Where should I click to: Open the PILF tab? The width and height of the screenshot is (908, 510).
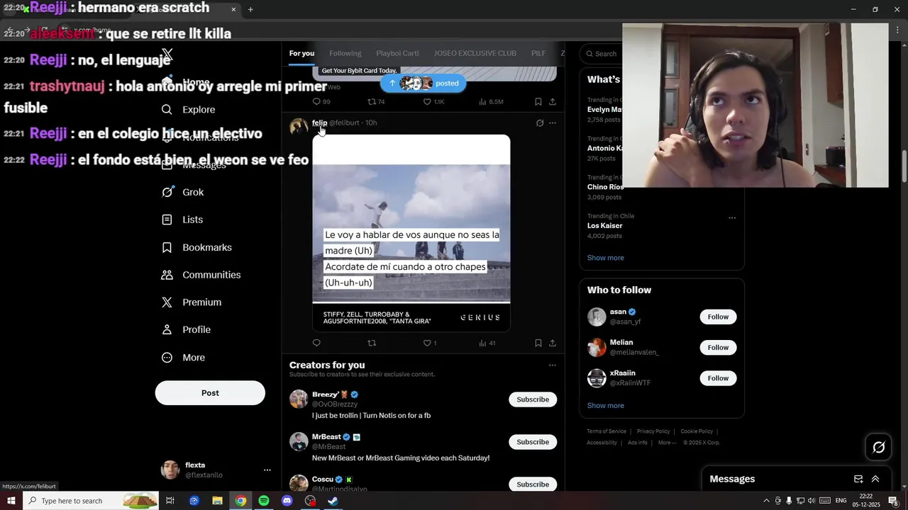pyautogui.click(x=538, y=54)
